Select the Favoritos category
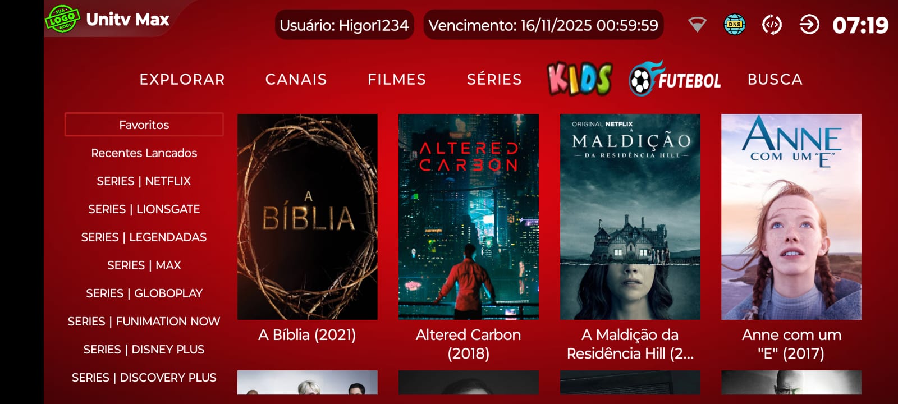Viewport: 898px width, 404px height. pyautogui.click(x=144, y=125)
